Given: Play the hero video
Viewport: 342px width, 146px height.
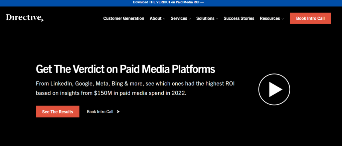Looking at the screenshot, I should tap(274, 89).
